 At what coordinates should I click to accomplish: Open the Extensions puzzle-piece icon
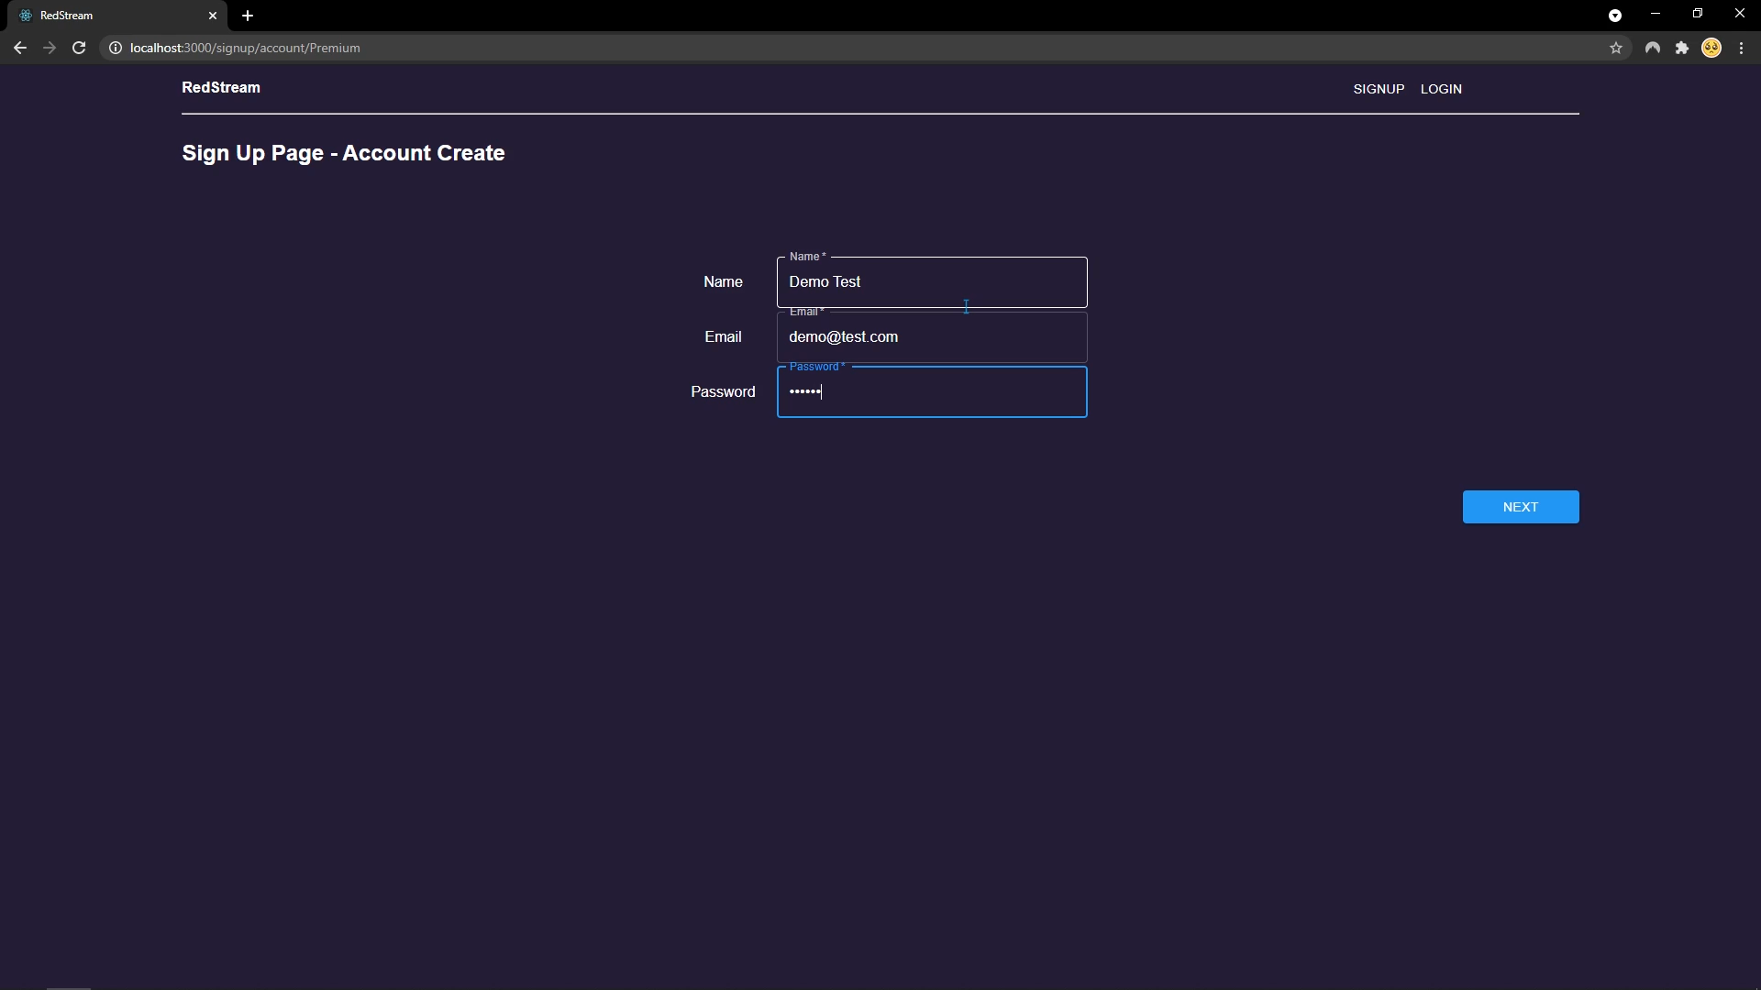tap(1682, 48)
